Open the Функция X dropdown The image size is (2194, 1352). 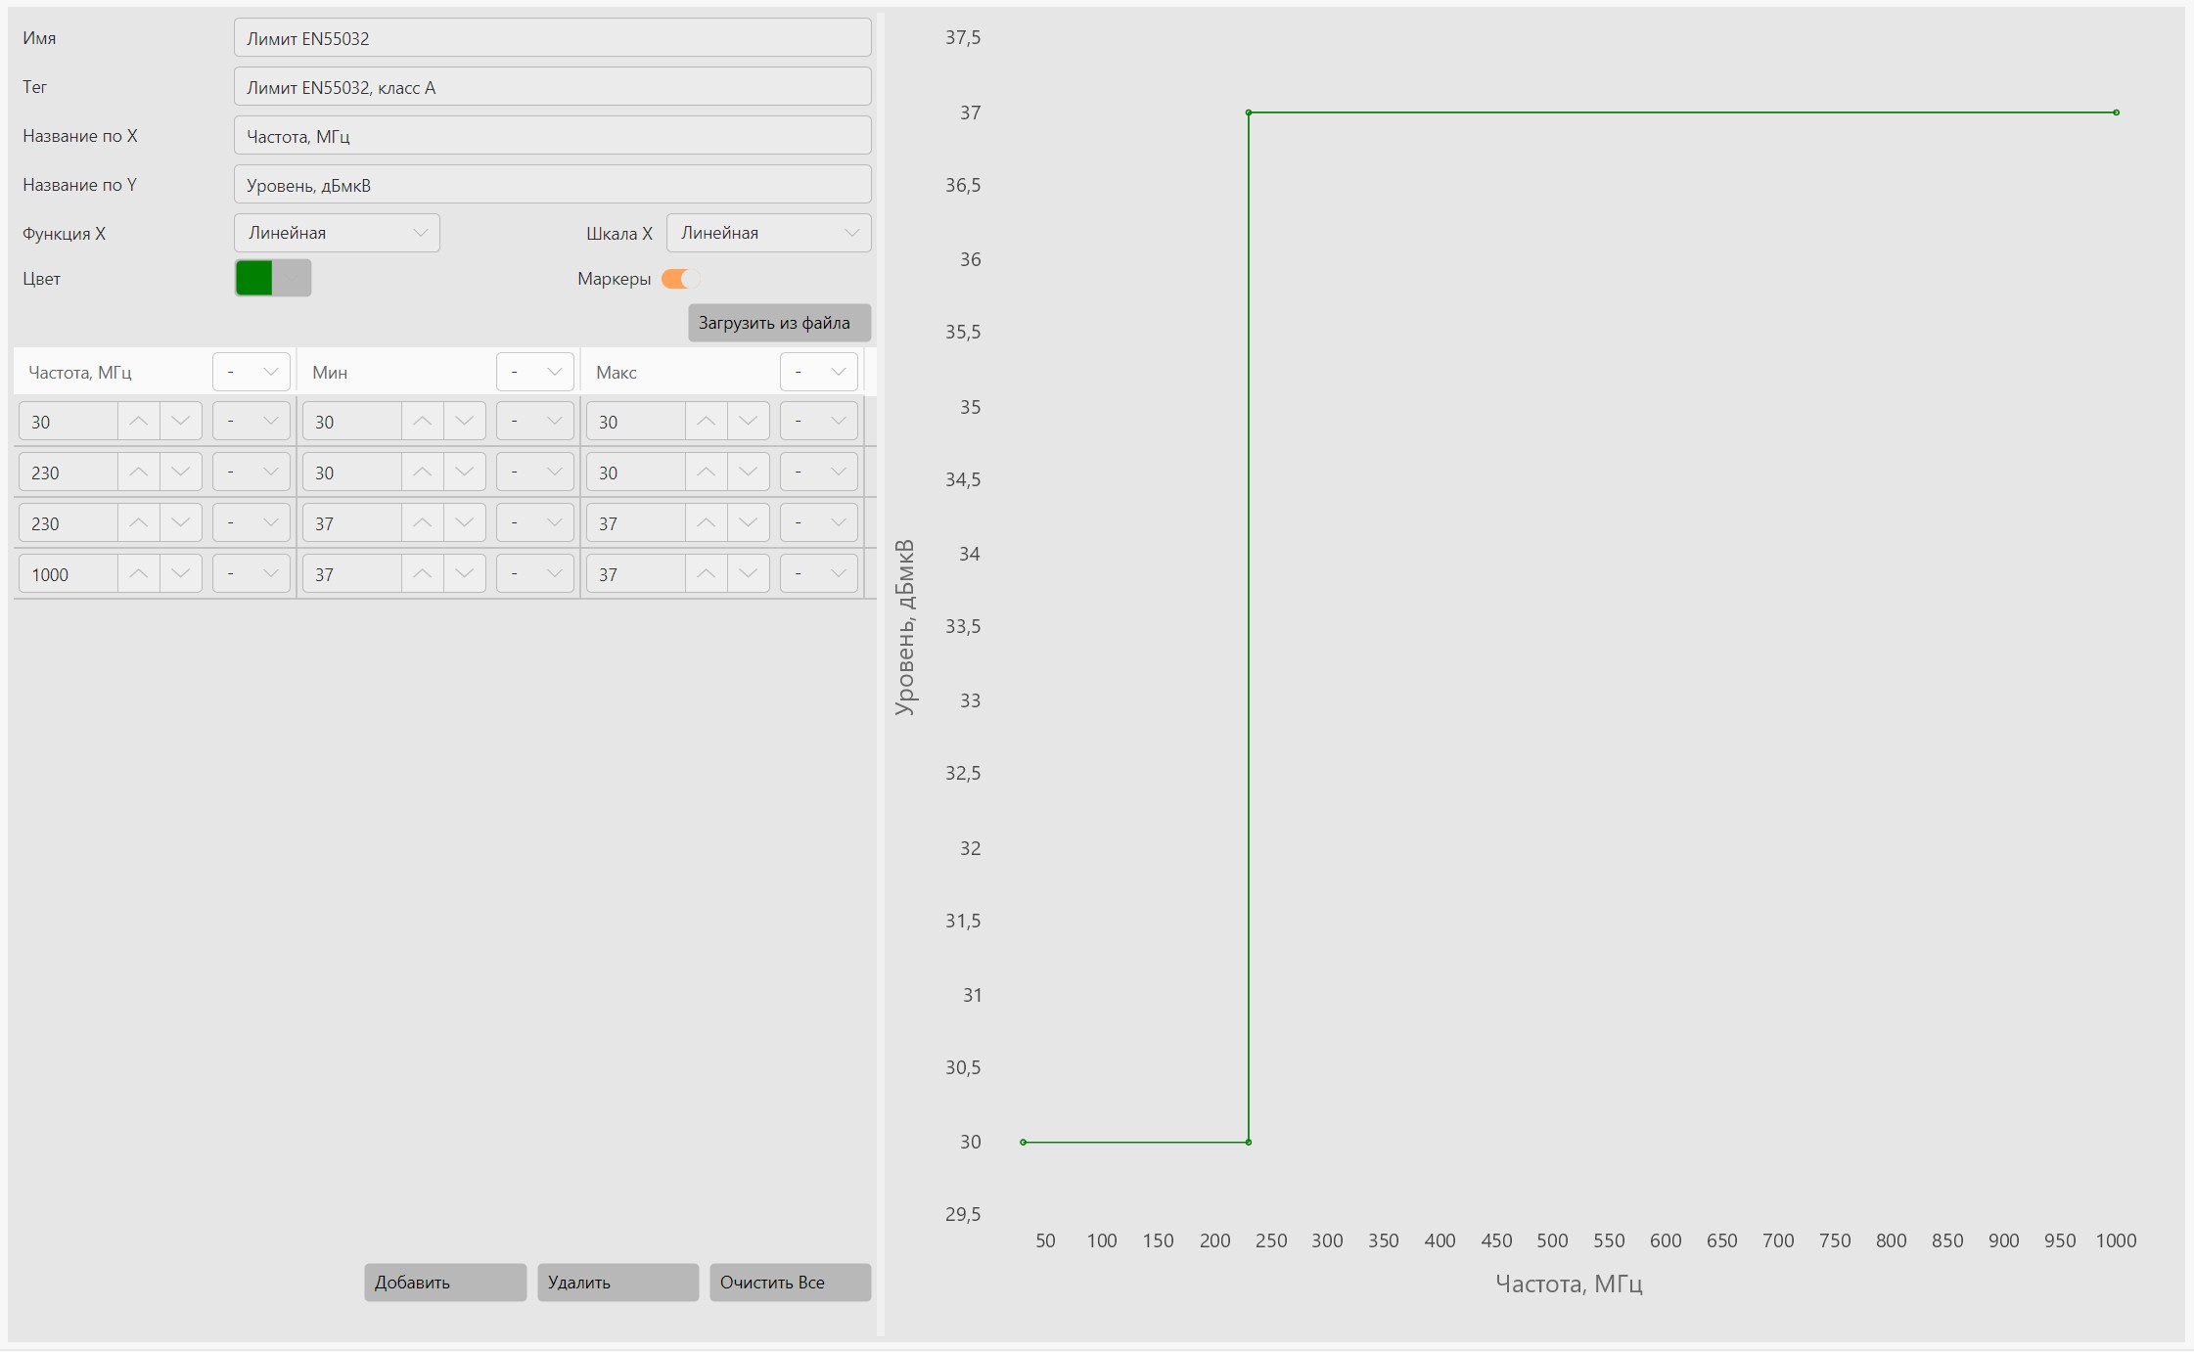(x=337, y=233)
